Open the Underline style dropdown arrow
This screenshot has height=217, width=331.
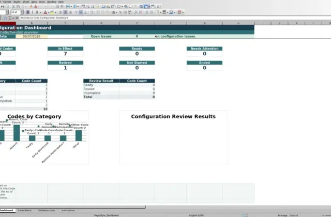tap(40, 12)
